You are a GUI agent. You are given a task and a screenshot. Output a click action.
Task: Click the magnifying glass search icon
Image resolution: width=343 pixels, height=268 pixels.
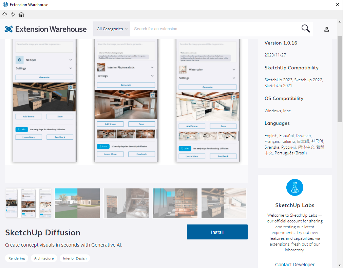[306, 29]
